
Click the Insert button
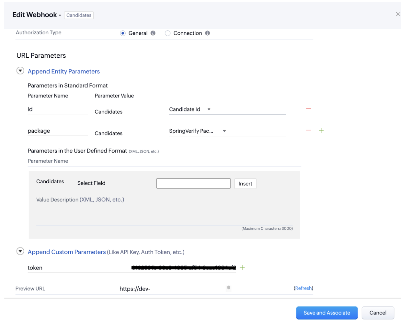tap(245, 184)
